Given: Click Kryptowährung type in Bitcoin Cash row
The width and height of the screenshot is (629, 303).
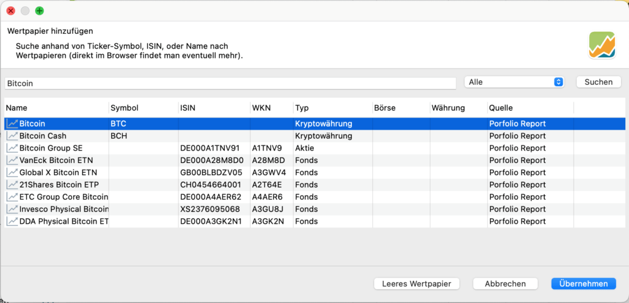Looking at the screenshot, I should (x=324, y=136).
